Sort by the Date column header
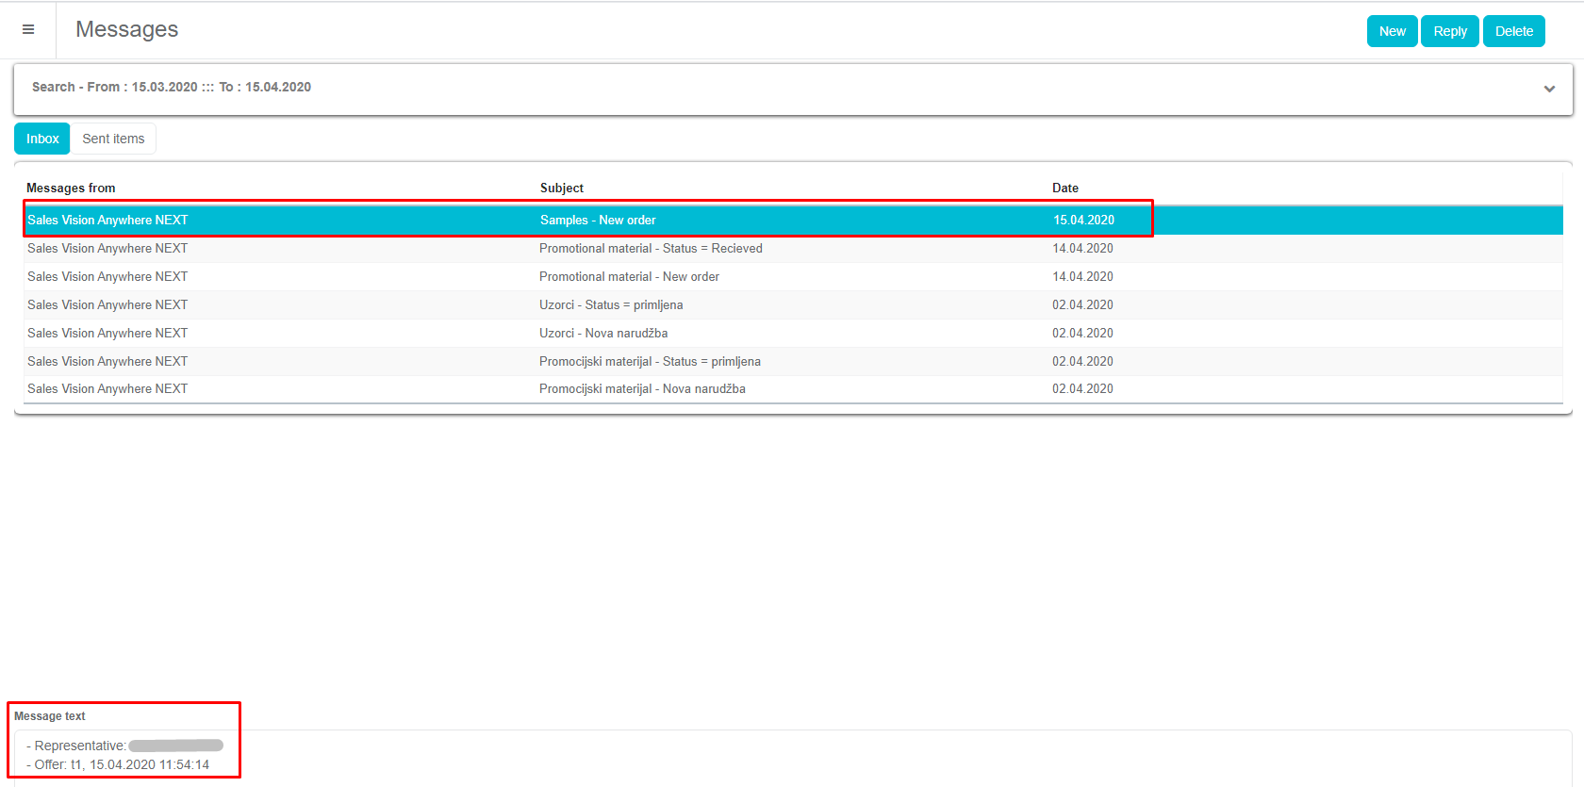The height and width of the screenshot is (787, 1584). [1065, 189]
